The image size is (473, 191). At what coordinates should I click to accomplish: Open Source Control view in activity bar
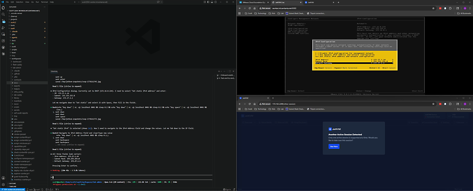[x=3, y=21]
